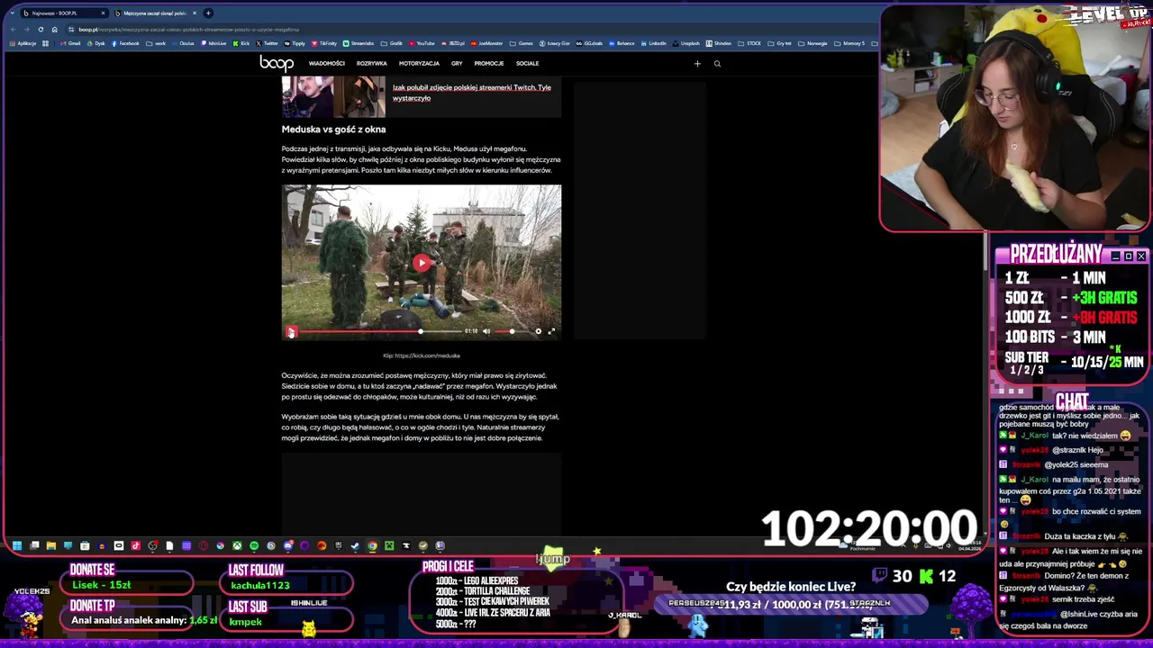Image resolution: width=1153 pixels, height=648 pixels.
Task: Play the embedded video using the center play button
Action: click(422, 263)
